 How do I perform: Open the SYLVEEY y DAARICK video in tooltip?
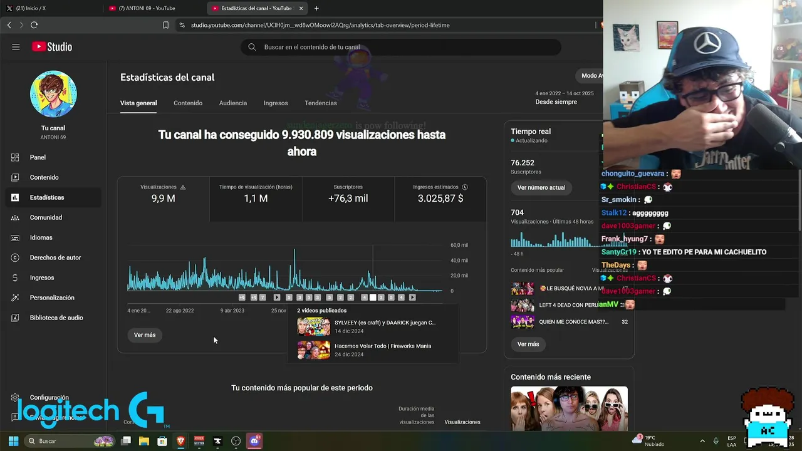373,326
